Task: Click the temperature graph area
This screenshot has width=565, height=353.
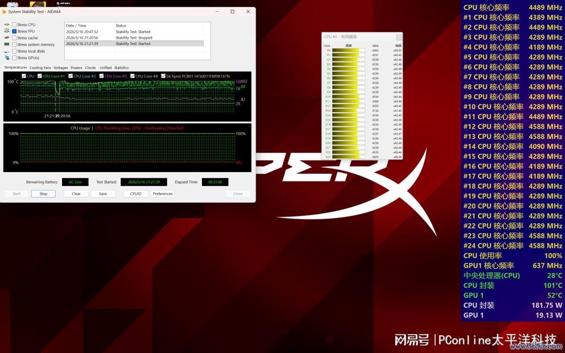Action: click(127, 96)
